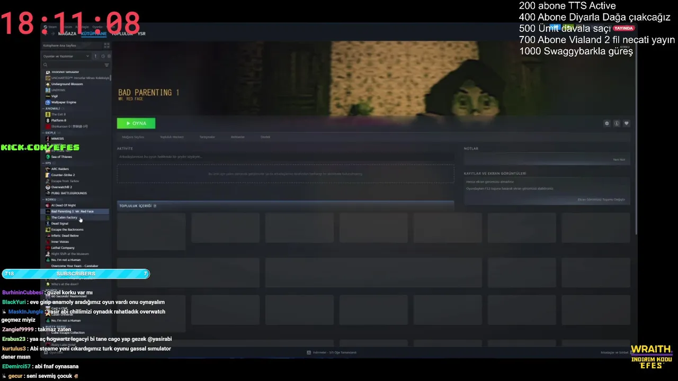Open Topluluk Merkezi link
The width and height of the screenshot is (678, 381).
(172, 137)
